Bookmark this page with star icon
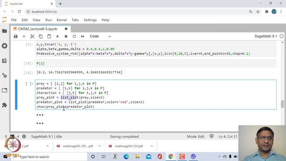The height and width of the screenshot is (161, 286). (258, 12)
